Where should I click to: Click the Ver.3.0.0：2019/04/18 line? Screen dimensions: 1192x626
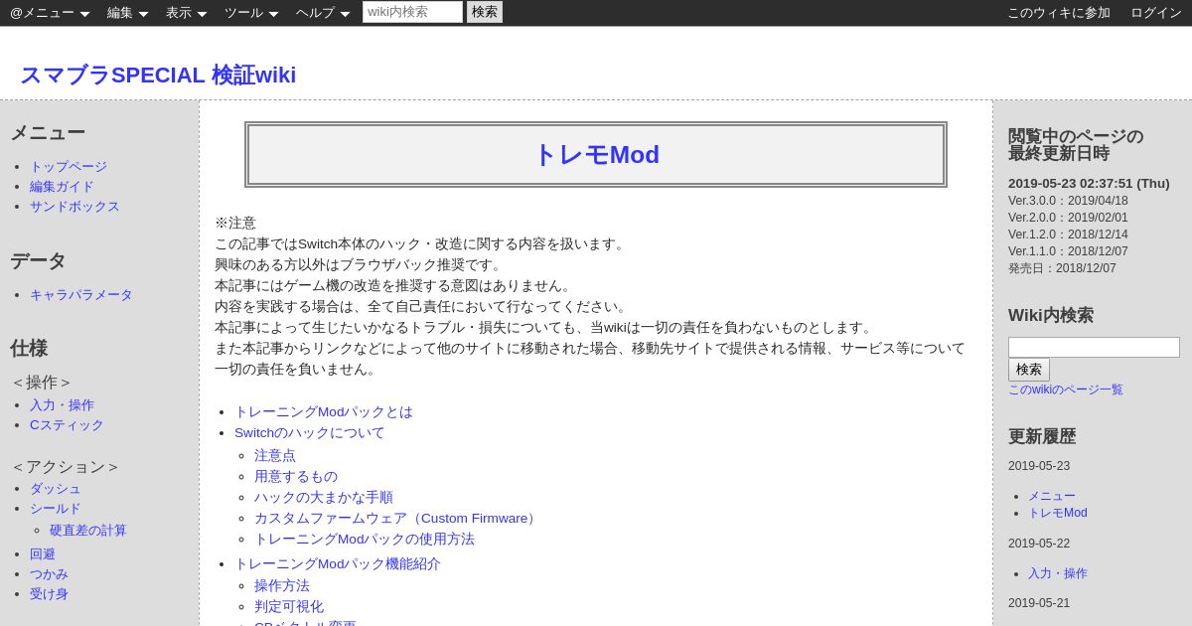pos(1068,201)
